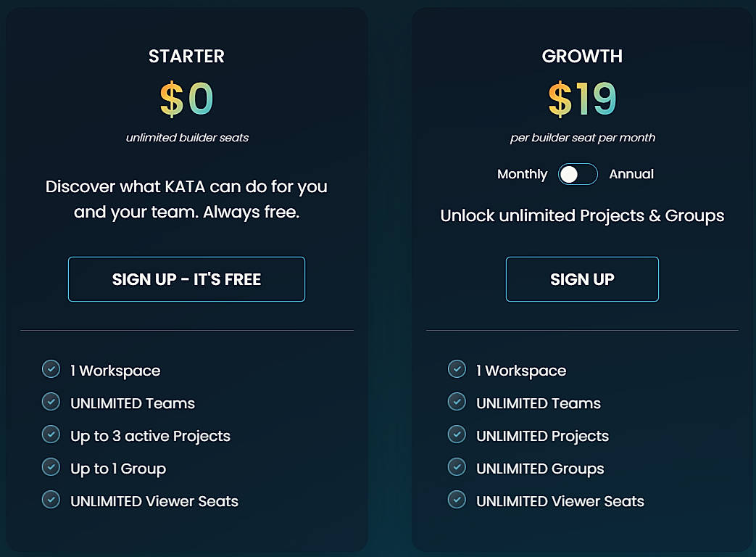
Task: Click the checkmark beside "UNLIMITED Projects"
Action: click(x=457, y=434)
